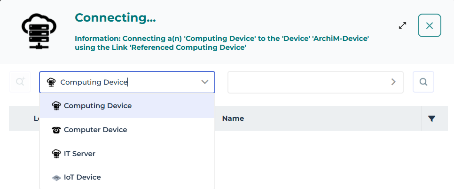This screenshot has height=189, width=454.
Task: Click the cloud icon beside the highlighted Computing Device option
Action: (x=56, y=106)
